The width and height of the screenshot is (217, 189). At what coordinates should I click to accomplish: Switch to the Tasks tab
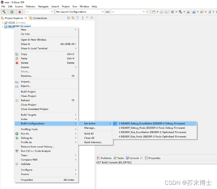[x=118, y=158]
